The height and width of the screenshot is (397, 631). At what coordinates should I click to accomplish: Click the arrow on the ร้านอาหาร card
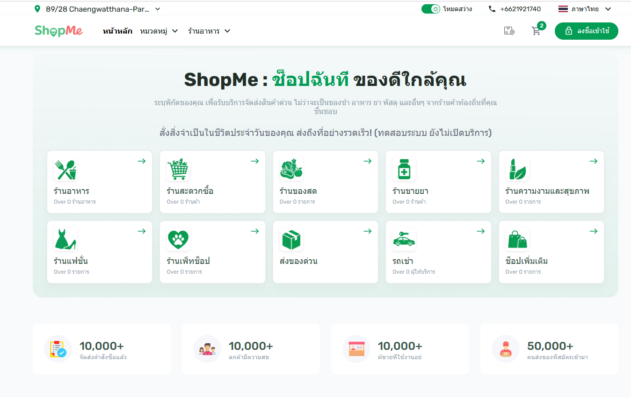pyautogui.click(x=142, y=161)
